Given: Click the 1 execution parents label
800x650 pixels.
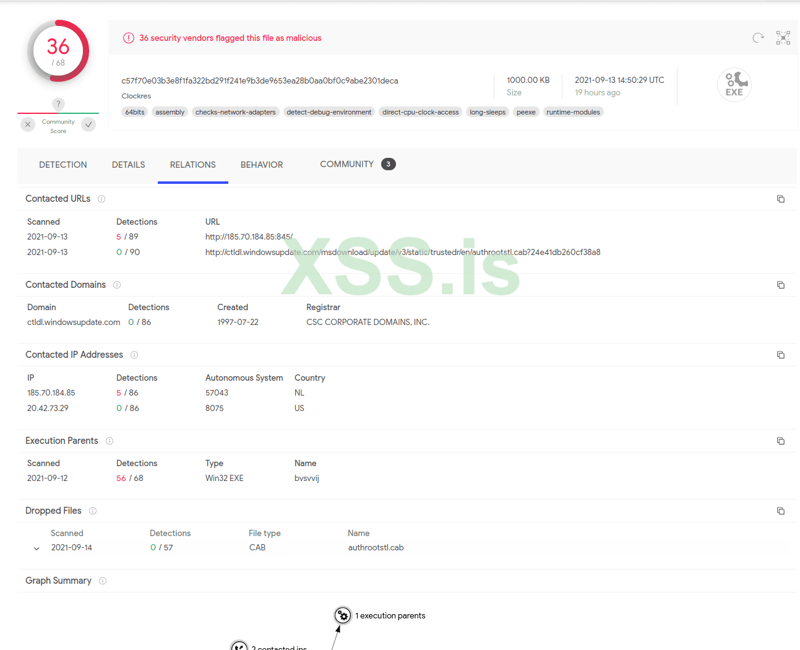Looking at the screenshot, I should click(x=390, y=615).
